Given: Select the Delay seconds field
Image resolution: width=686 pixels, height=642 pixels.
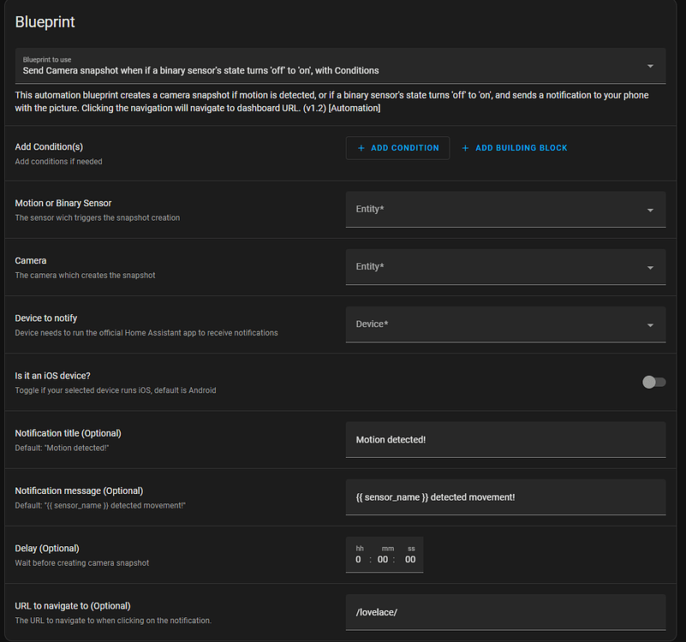Looking at the screenshot, I should 410,560.
